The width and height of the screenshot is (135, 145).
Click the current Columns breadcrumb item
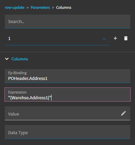coord(64,7)
